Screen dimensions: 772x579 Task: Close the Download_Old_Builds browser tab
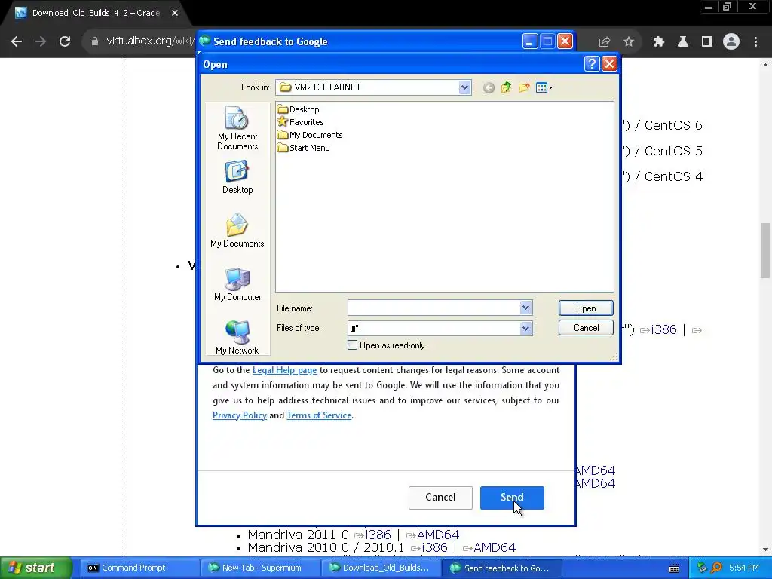tap(175, 14)
